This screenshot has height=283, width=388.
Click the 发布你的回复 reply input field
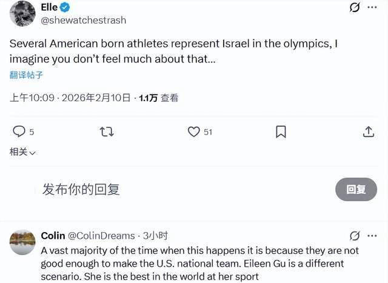coord(81,189)
